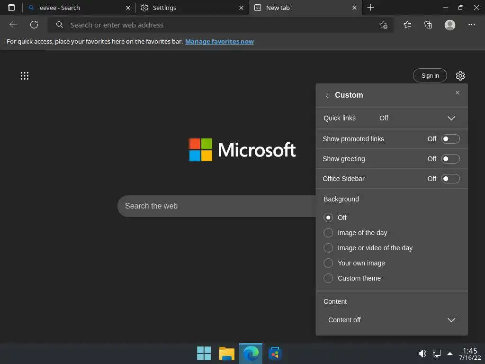The width and height of the screenshot is (485, 364).
Task: Click the volume speaker tray icon
Action: [422, 353]
